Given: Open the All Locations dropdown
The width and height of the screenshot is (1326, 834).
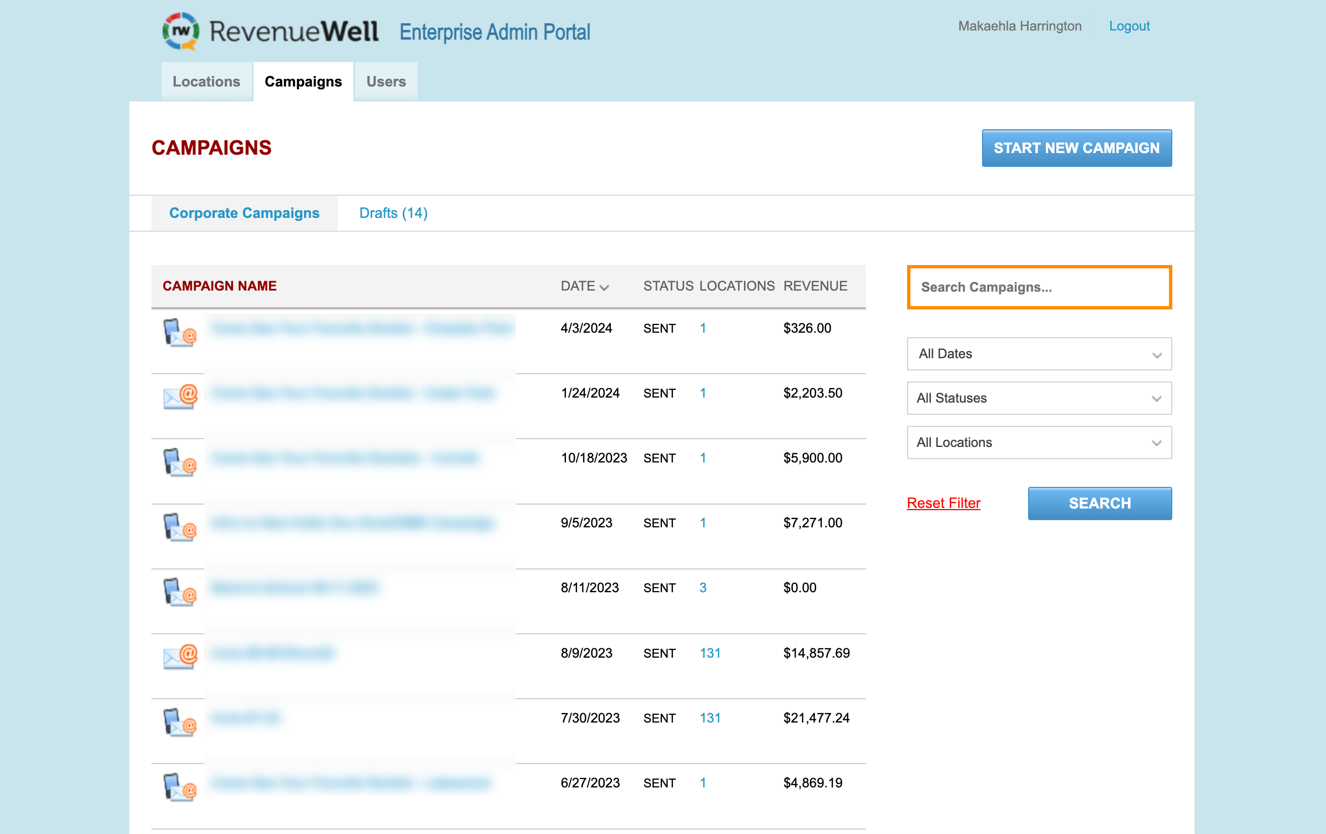Looking at the screenshot, I should tap(1039, 443).
